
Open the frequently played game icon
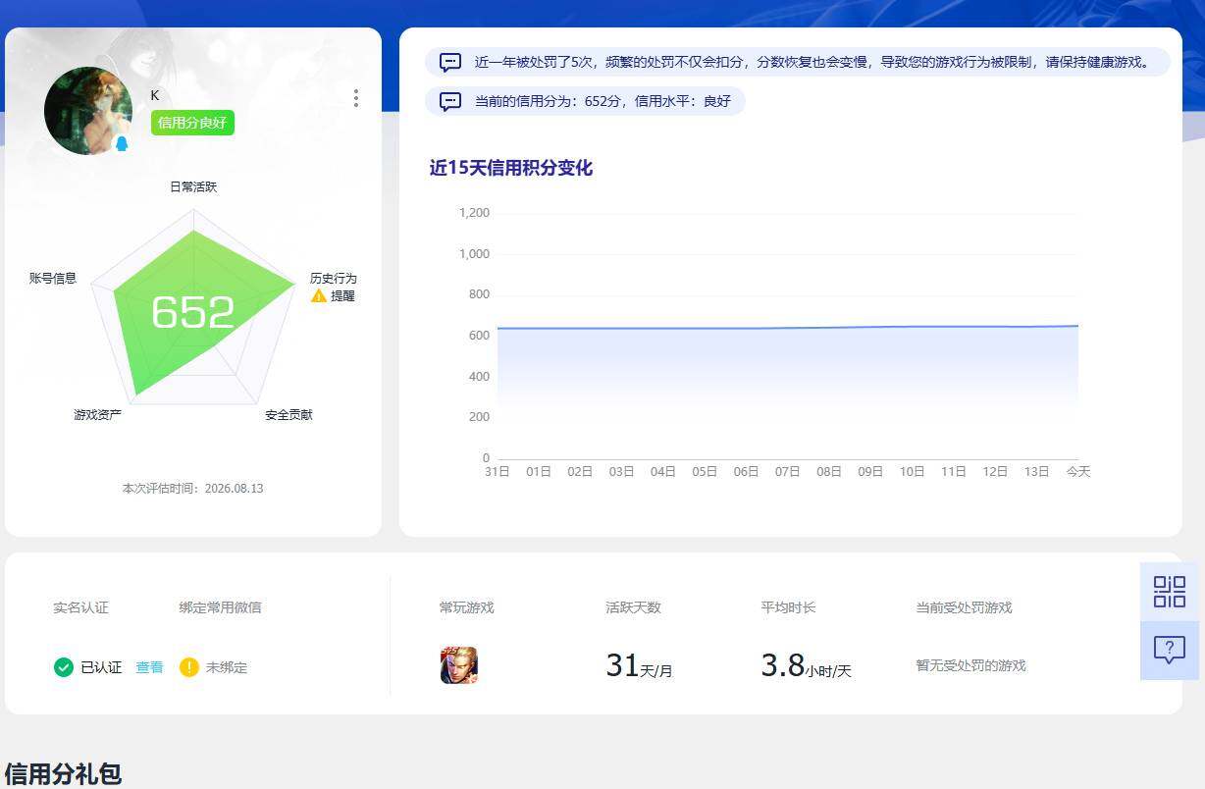459,665
